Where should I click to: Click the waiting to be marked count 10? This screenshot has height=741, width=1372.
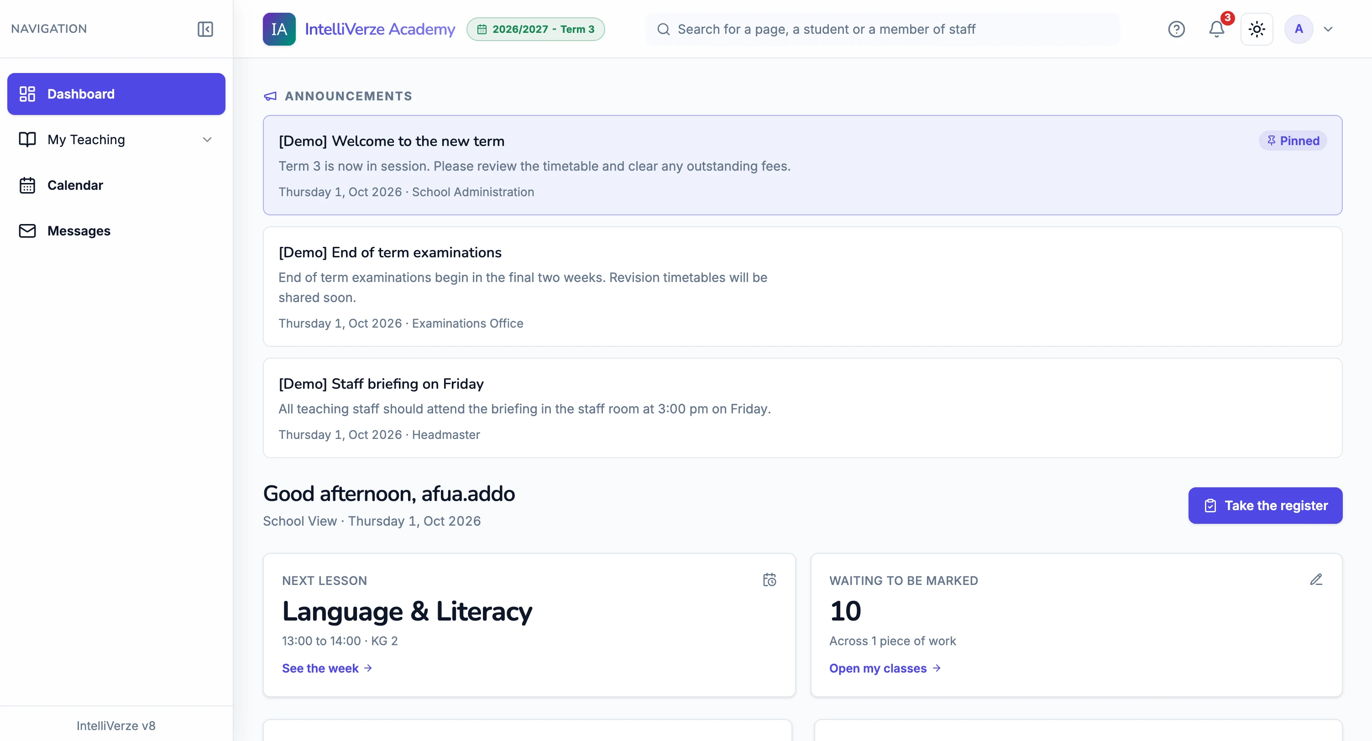845,611
